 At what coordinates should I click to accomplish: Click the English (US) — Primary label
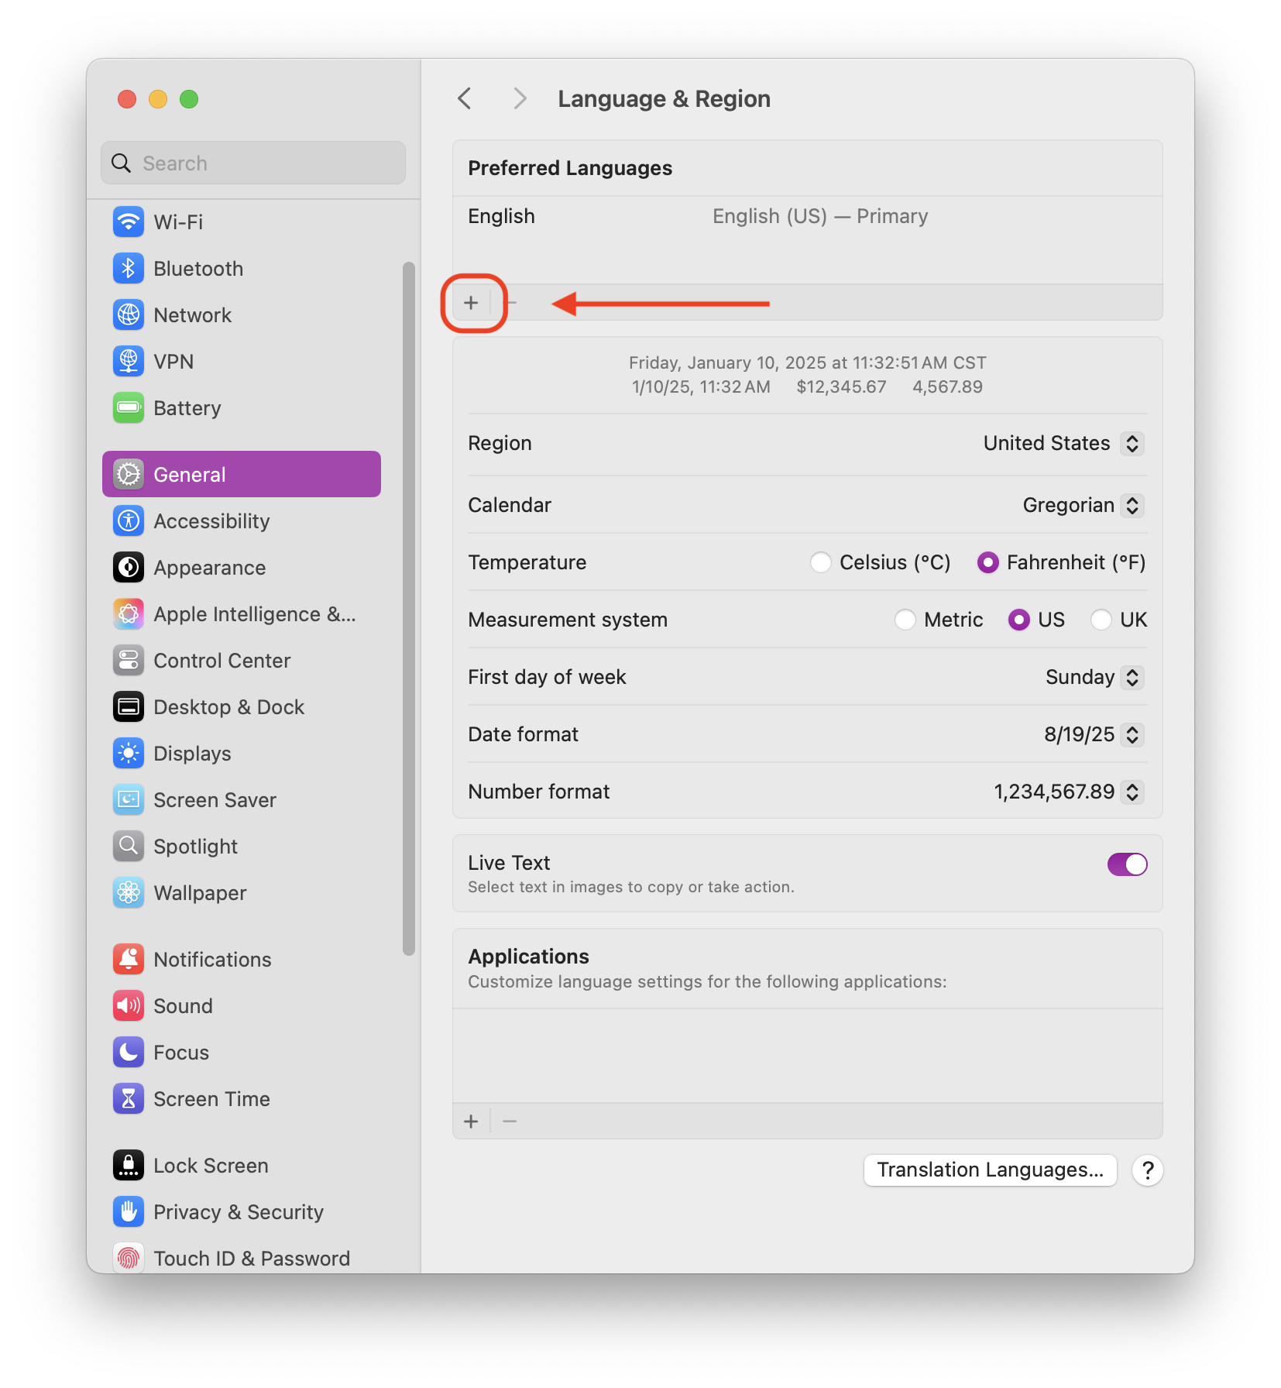[820, 217]
